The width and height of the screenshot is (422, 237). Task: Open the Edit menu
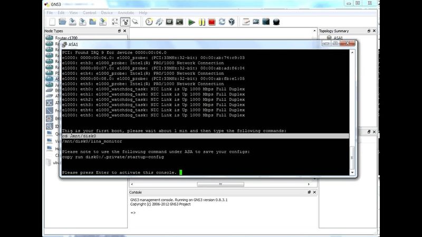click(61, 13)
